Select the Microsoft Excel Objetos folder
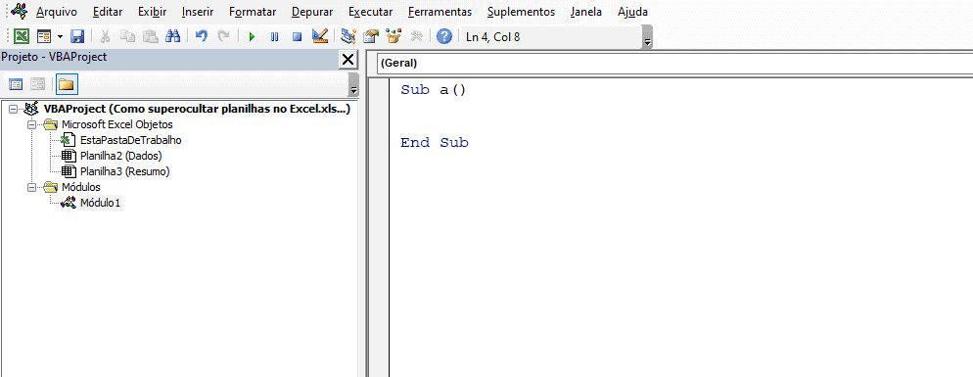The height and width of the screenshot is (377, 973). pos(116,124)
